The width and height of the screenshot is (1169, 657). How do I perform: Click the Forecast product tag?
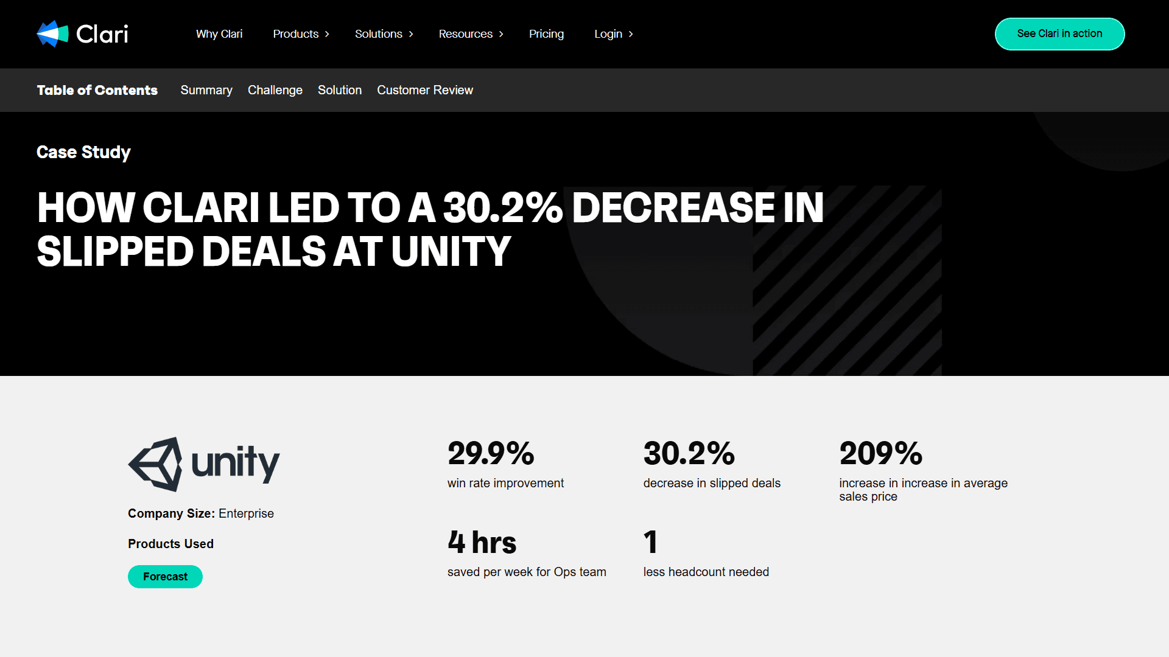(x=165, y=577)
